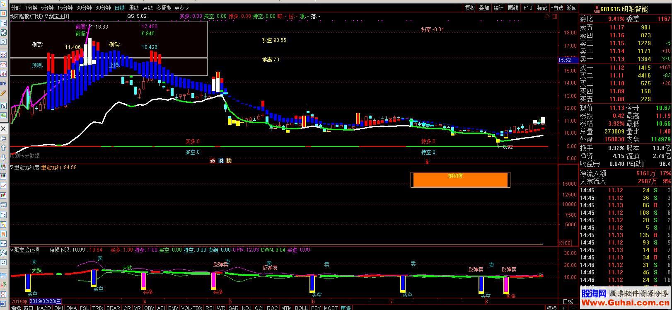
Task: Click the 日线 label at bottom right
Action: click(568, 302)
